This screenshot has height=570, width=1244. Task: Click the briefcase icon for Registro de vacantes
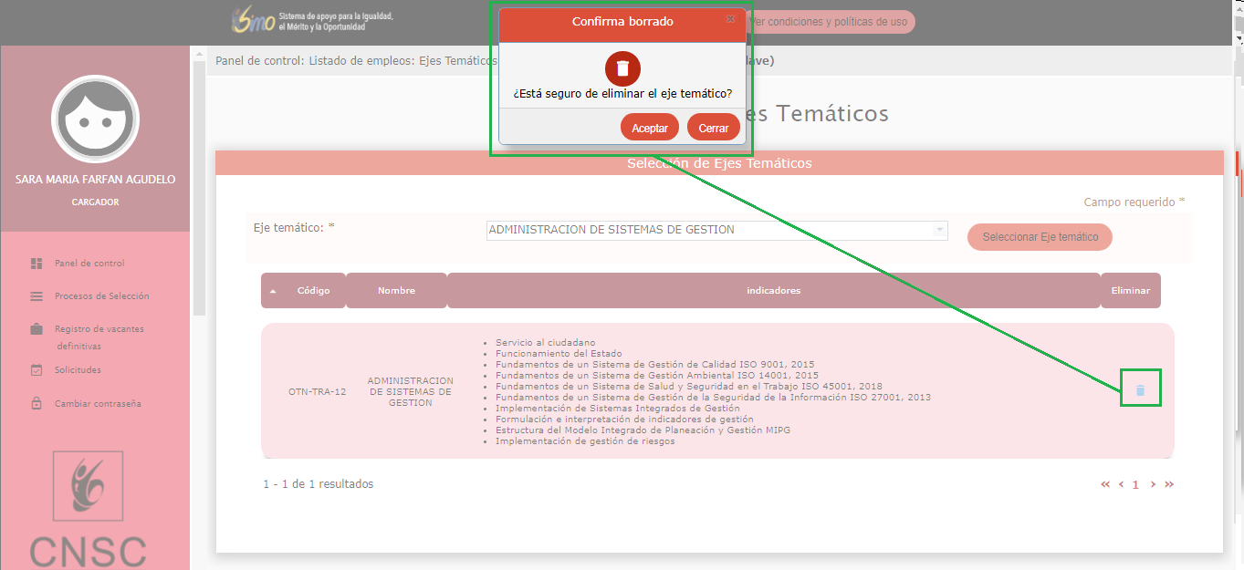coord(37,329)
